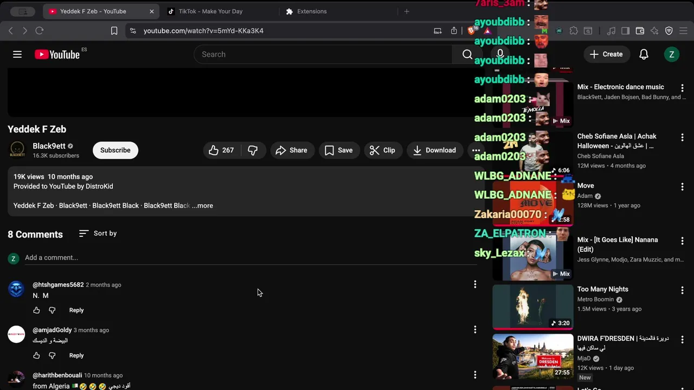
Task: Open account menu avatar Z
Action: coord(672,54)
